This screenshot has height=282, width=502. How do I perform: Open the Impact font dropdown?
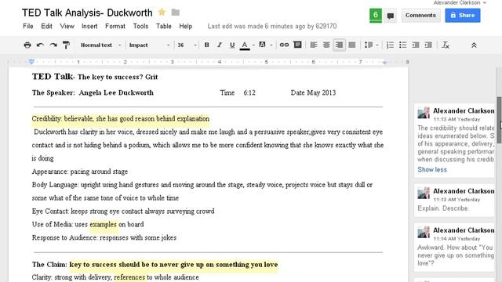click(x=149, y=45)
